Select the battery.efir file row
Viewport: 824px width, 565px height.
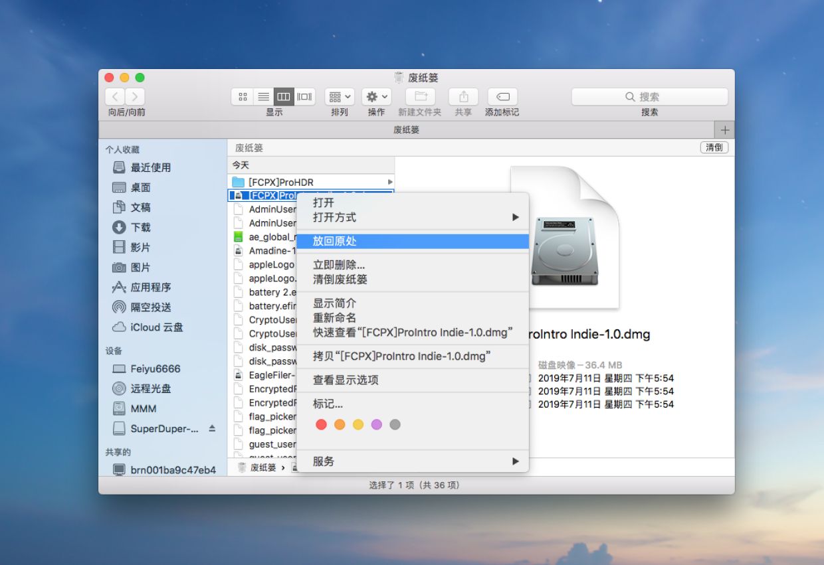pos(263,306)
